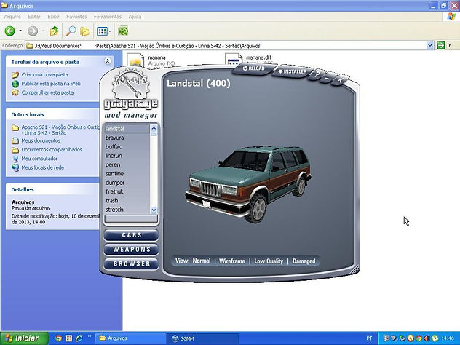Select buffalo in the vehicle list
Screen dimensions: 460x345
(x=127, y=147)
